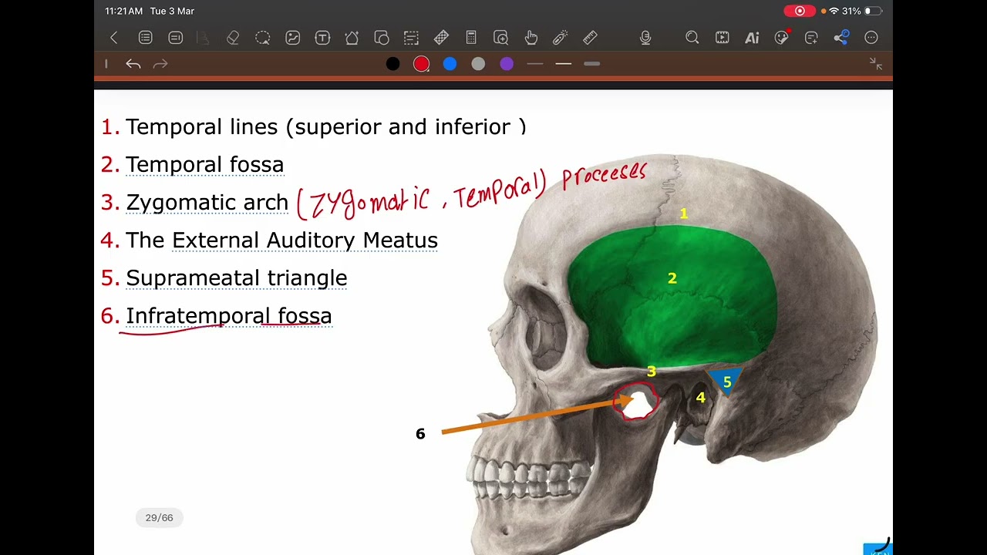Tap text 'Temporal lines (superior and inferior )'
The height and width of the screenshot is (555, 987).
coord(326,127)
